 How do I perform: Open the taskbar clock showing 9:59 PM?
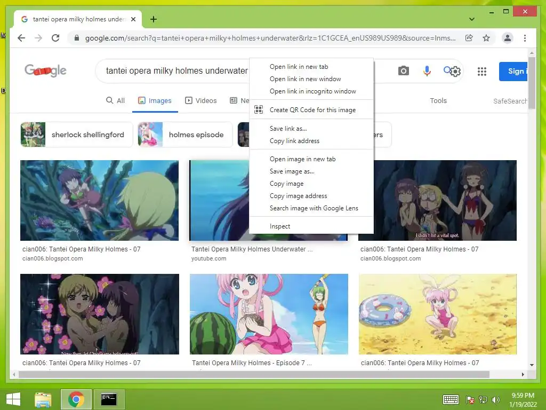coord(523,400)
